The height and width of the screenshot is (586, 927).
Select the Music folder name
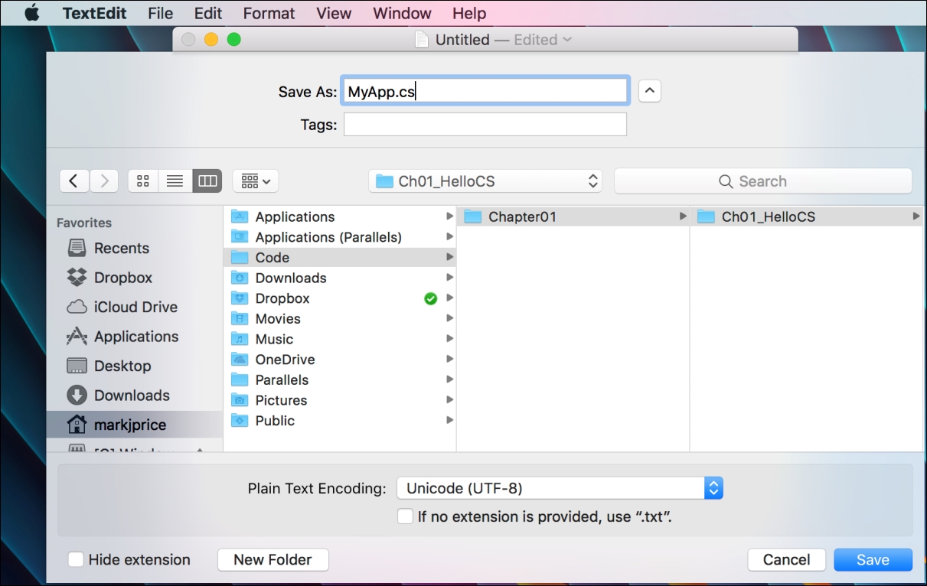coord(274,339)
